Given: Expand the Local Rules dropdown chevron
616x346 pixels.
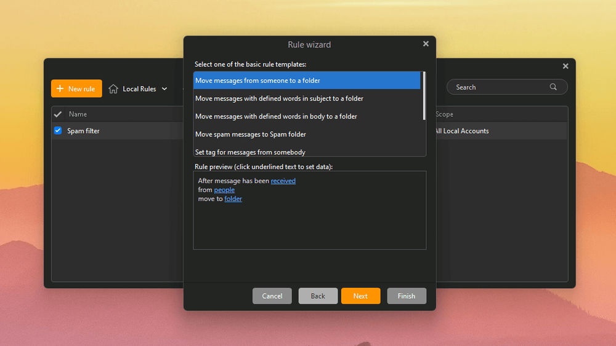Looking at the screenshot, I should tap(164, 89).
